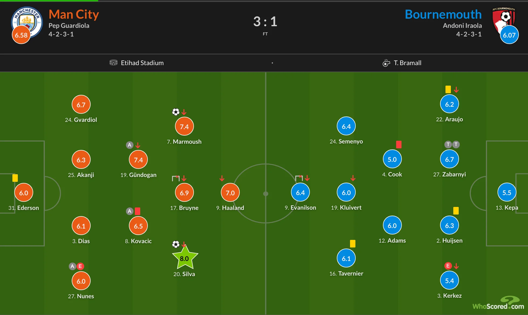The image size is (528, 315).
Task: Click the red card icon above Cook
Action: pyautogui.click(x=399, y=145)
